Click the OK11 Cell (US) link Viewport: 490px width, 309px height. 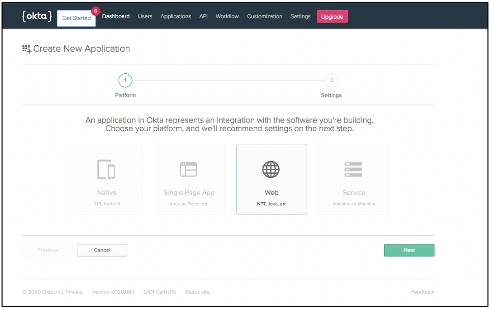(159, 292)
